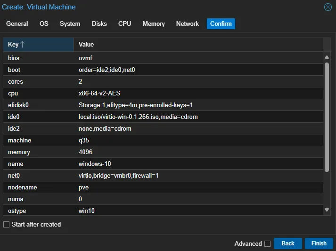This screenshot has width=336, height=251.
Task: Open the Network tab
Action: click(x=188, y=24)
